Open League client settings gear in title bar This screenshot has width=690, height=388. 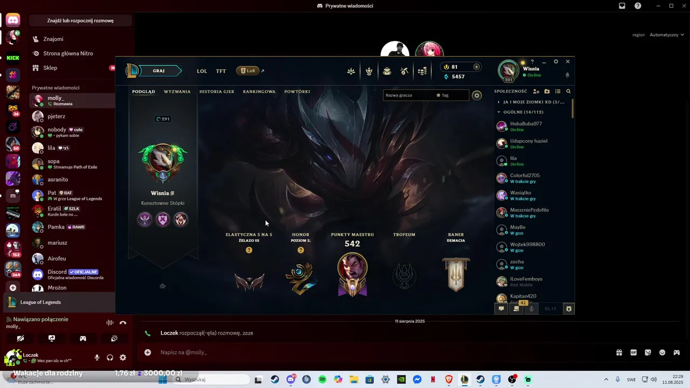(556, 61)
